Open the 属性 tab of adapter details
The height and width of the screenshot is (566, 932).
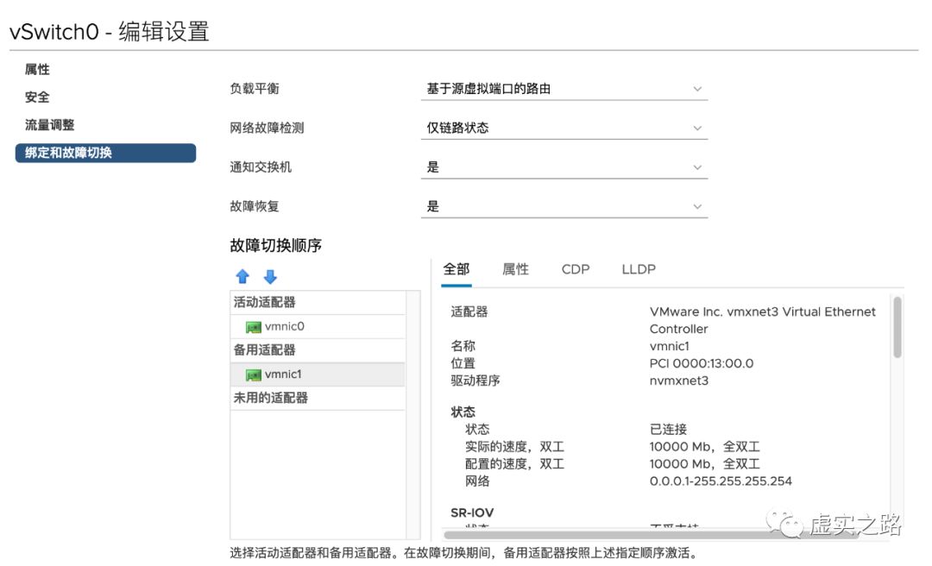click(x=516, y=269)
